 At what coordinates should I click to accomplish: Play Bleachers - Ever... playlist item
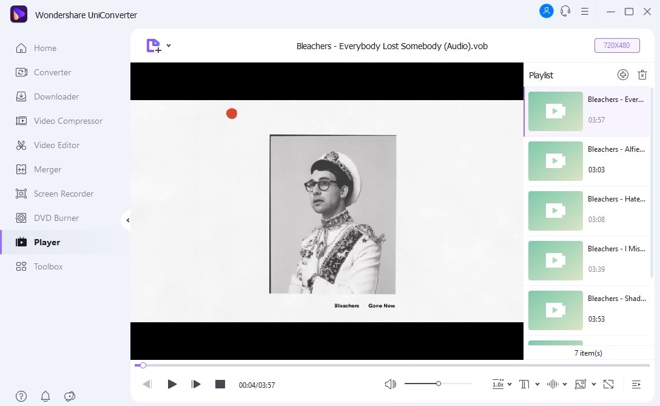pyautogui.click(x=587, y=112)
